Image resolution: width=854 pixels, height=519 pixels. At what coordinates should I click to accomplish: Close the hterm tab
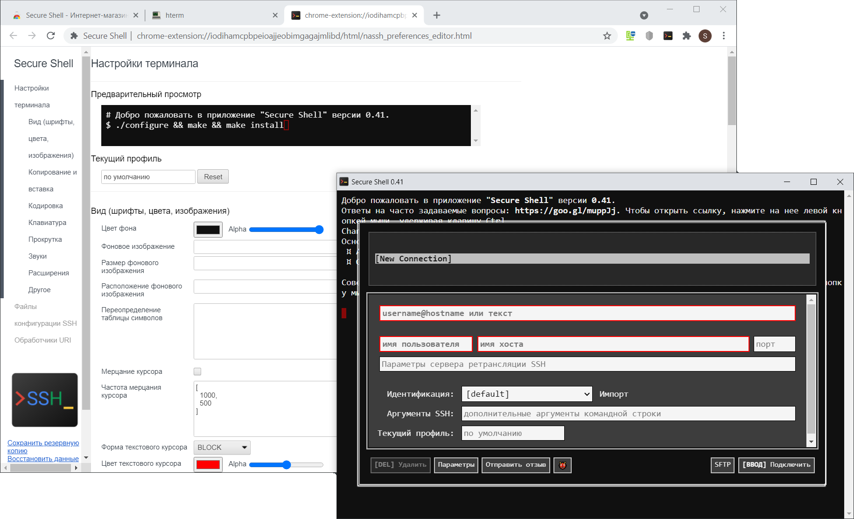[x=275, y=15]
